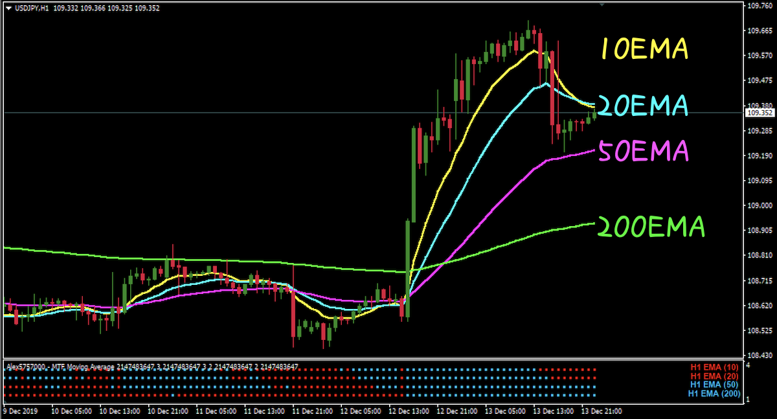Screen dimensions: 777x419
Task: Select the yellow 10EMA annotation
Action: [642, 49]
